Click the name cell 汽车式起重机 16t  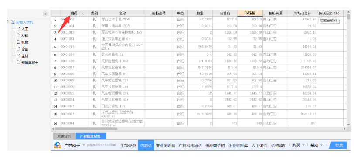click(x=123, y=87)
